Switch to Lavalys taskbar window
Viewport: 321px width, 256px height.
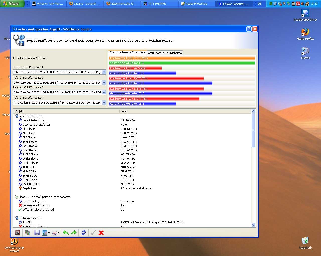(85, 4)
